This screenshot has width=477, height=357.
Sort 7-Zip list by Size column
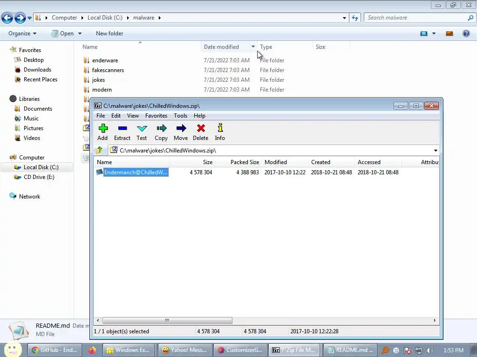click(x=191, y=162)
